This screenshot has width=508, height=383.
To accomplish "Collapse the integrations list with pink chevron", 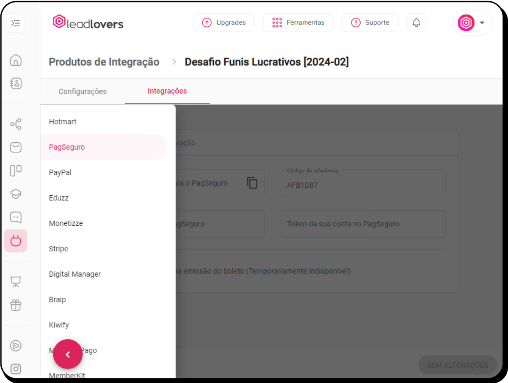I will click(68, 354).
